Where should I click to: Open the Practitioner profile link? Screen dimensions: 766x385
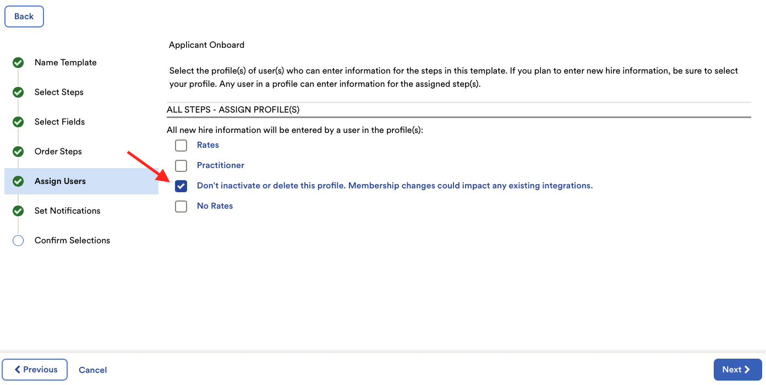221,165
